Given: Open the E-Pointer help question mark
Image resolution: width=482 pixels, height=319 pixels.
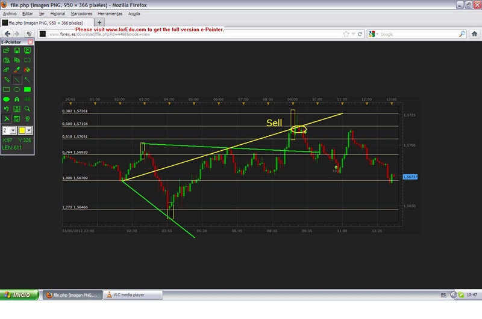Looking at the screenshot, I should coord(27,119).
